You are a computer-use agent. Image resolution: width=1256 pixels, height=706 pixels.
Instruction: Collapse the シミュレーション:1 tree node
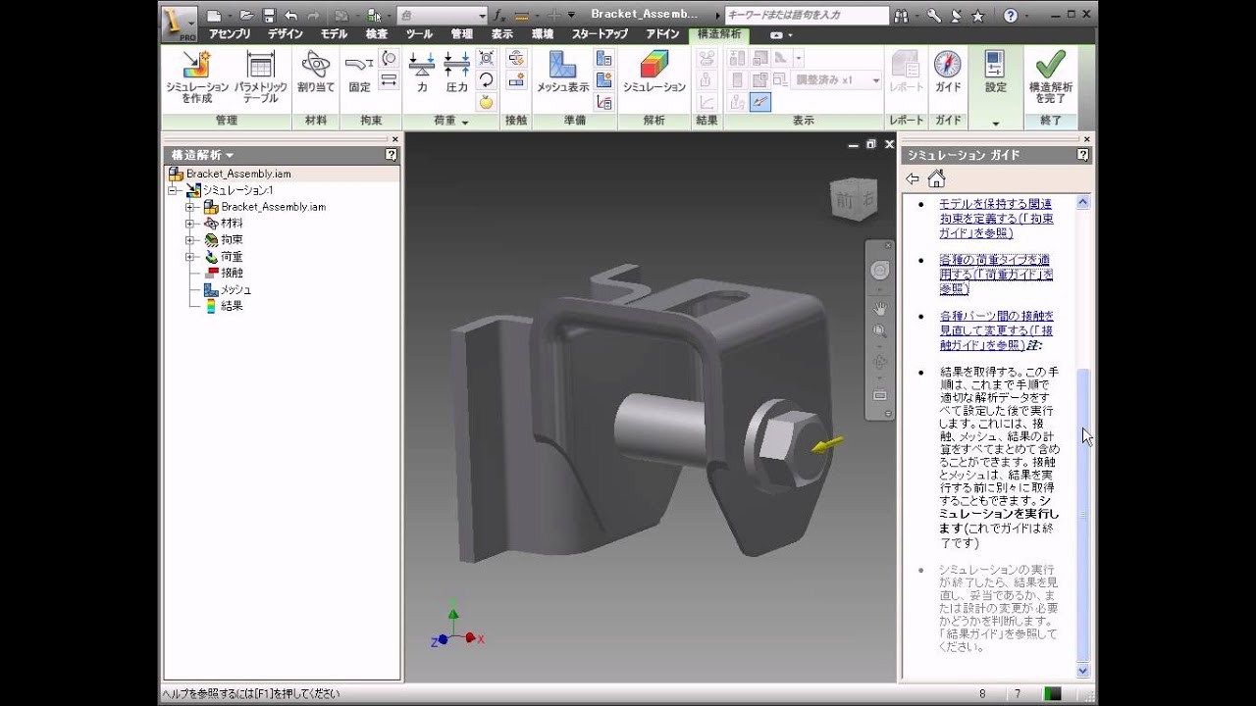[173, 190]
